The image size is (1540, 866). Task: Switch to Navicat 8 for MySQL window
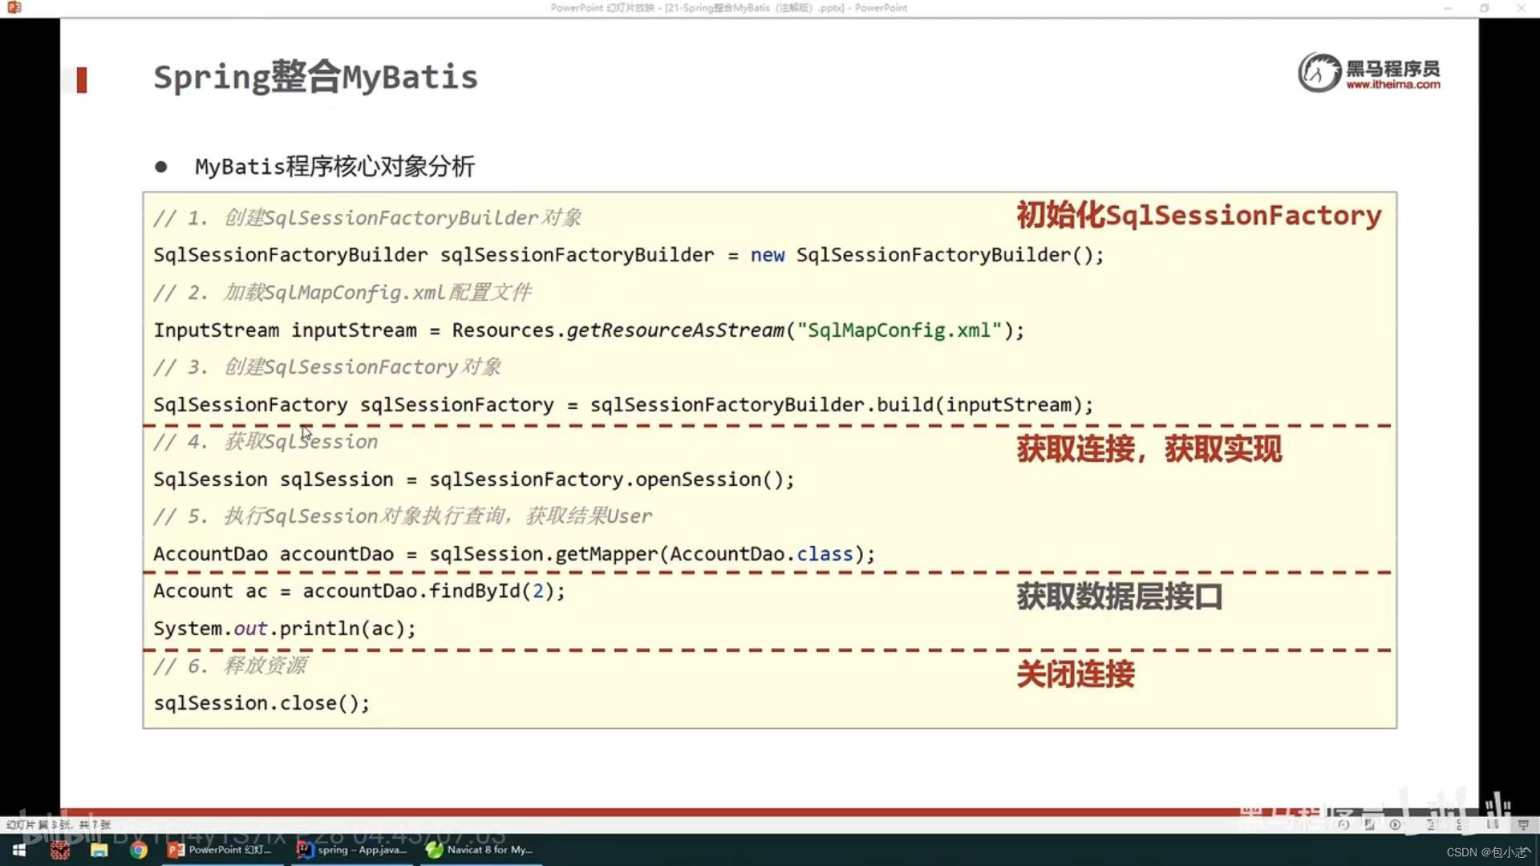480,850
